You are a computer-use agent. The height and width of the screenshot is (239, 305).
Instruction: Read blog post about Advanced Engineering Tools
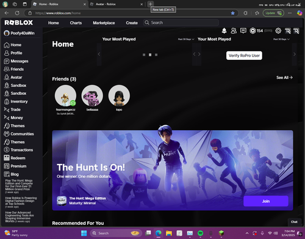20,217
